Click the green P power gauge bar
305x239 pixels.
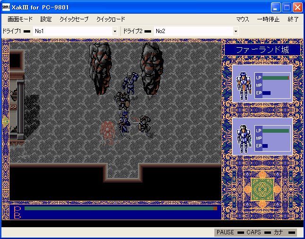[121, 208]
